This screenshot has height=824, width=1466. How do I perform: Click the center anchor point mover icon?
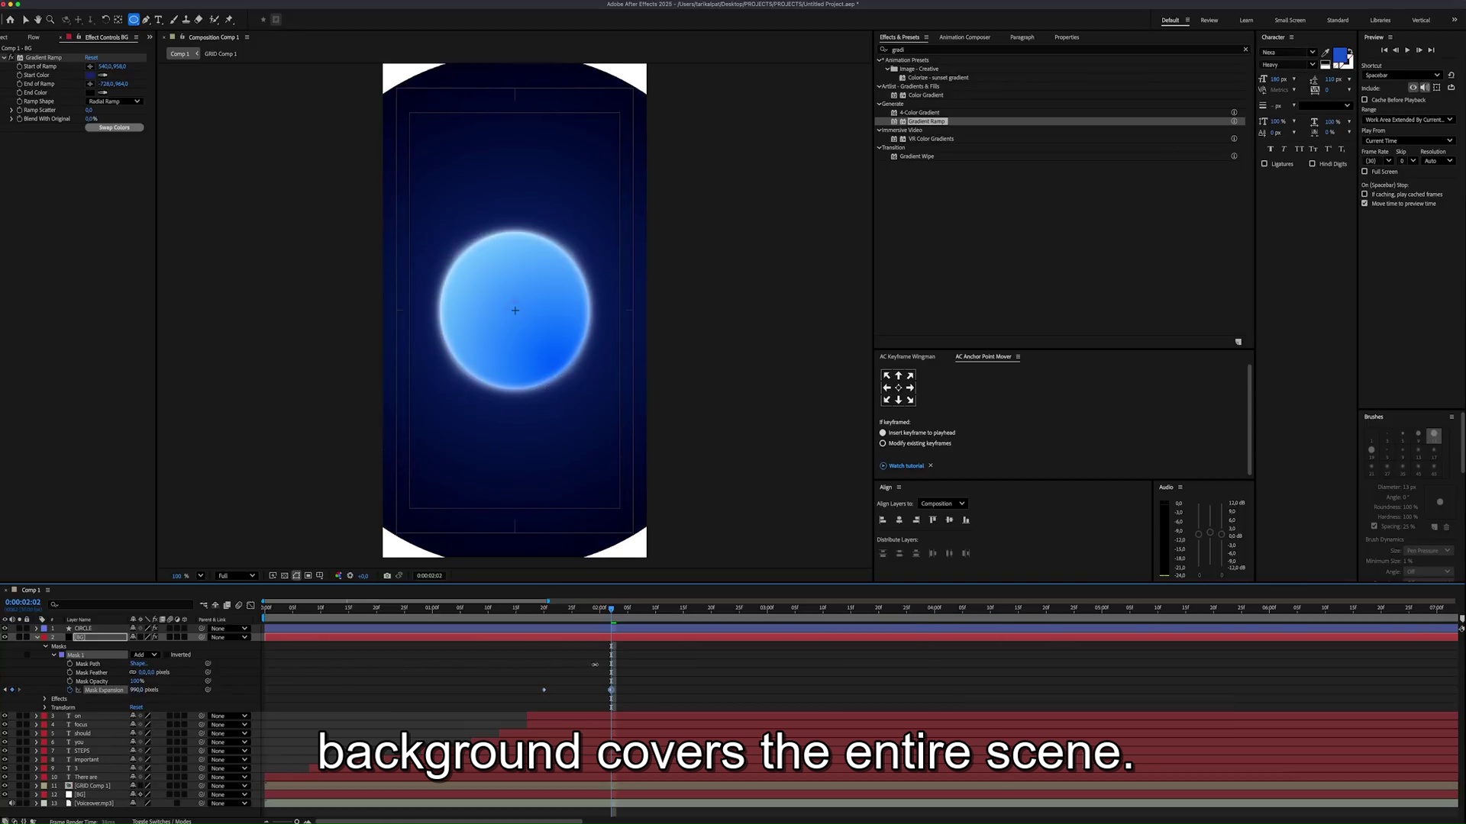(x=898, y=388)
